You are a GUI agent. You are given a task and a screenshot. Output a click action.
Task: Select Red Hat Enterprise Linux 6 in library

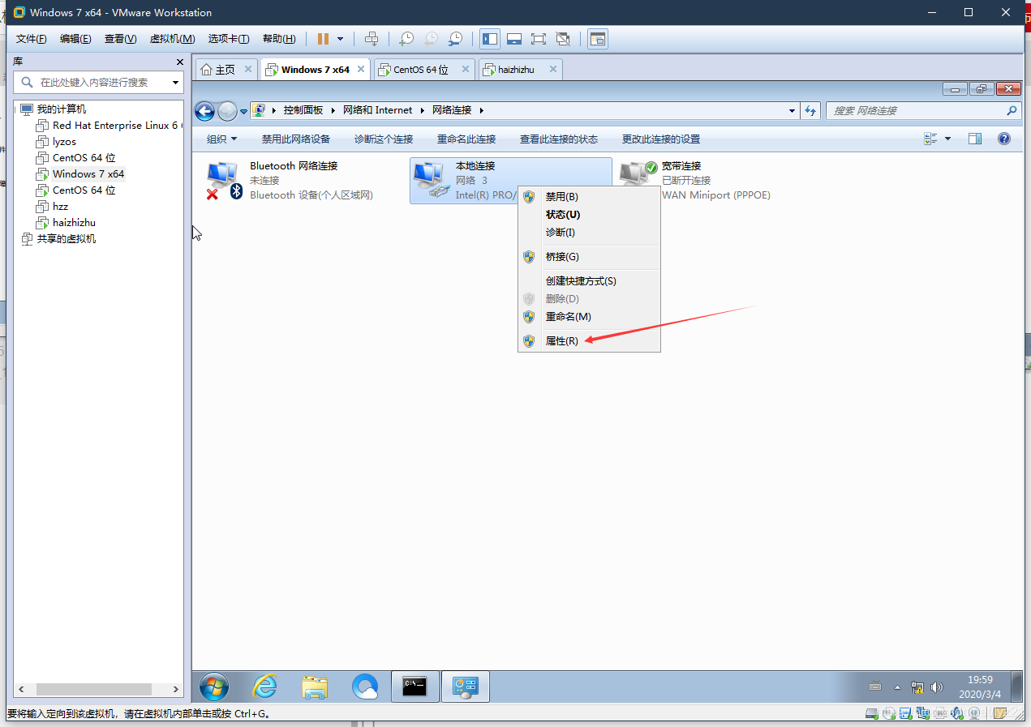click(109, 126)
